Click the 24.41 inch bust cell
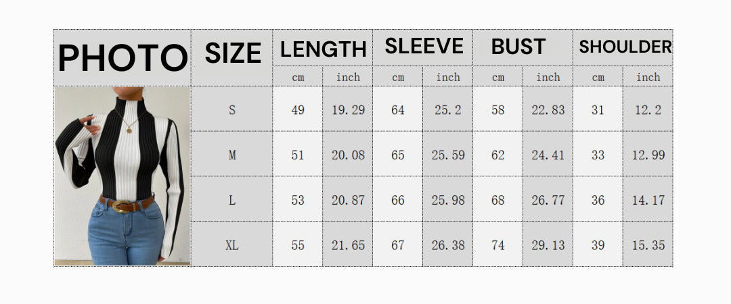This screenshot has width=731, height=304. pos(548,155)
